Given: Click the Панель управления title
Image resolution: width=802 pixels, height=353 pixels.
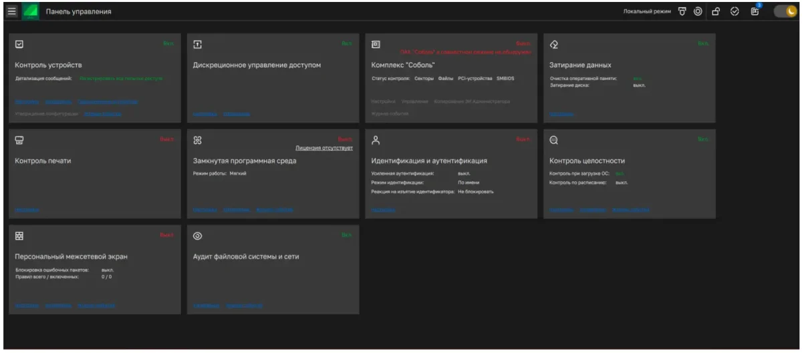Looking at the screenshot, I should click(x=78, y=11).
